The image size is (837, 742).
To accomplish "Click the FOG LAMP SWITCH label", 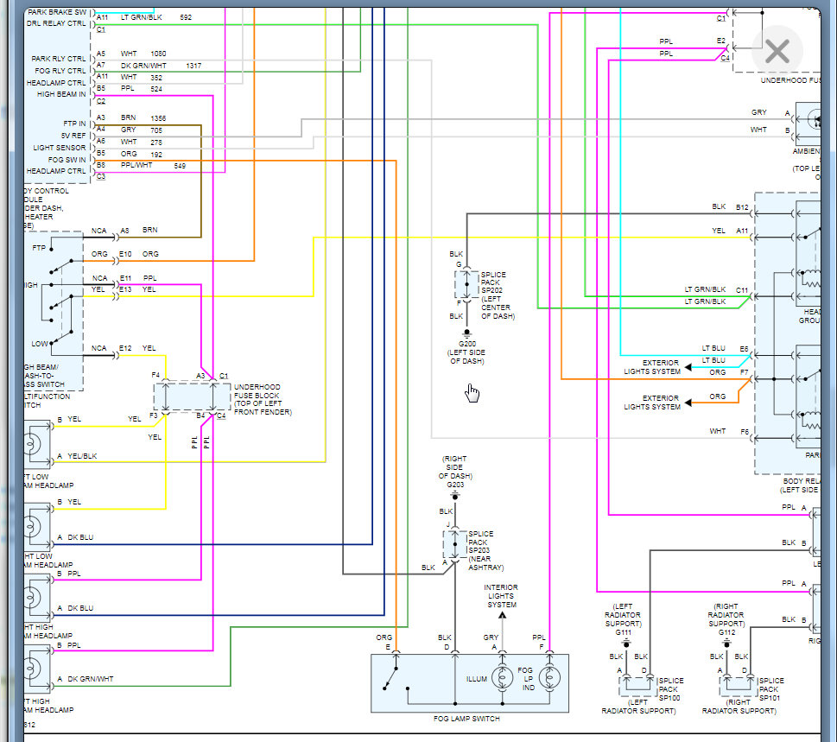I will (466, 719).
